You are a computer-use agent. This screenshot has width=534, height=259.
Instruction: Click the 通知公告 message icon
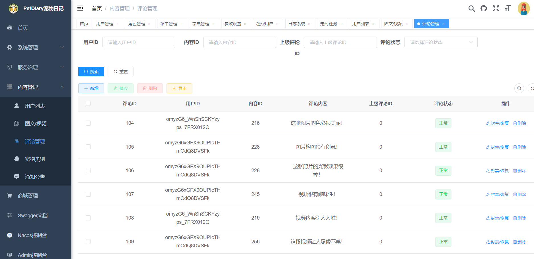pyautogui.click(x=17, y=177)
